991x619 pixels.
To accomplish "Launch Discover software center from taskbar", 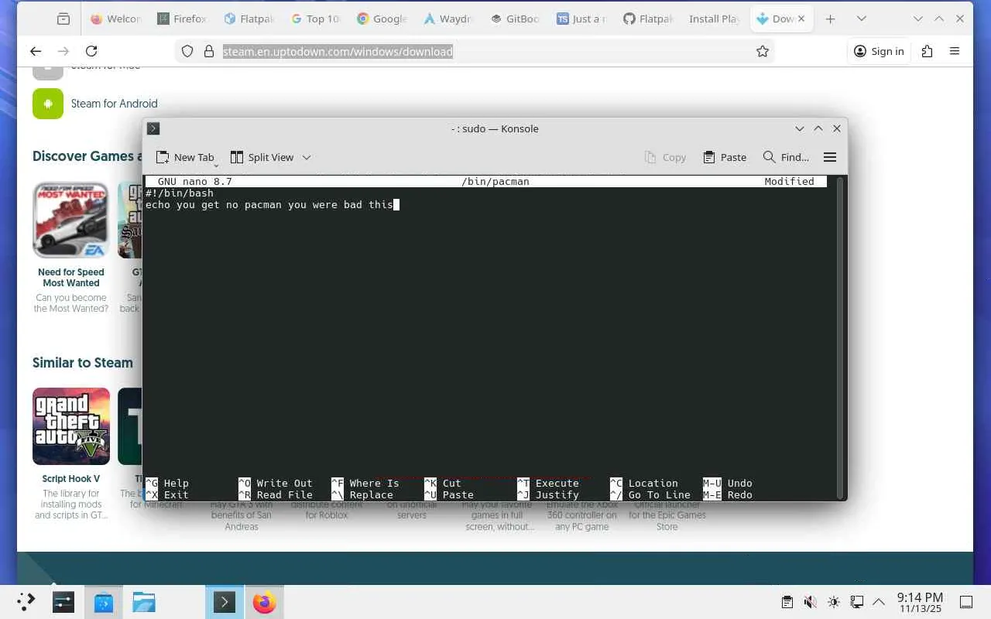I will pyautogui.click(x=104, y=602).
